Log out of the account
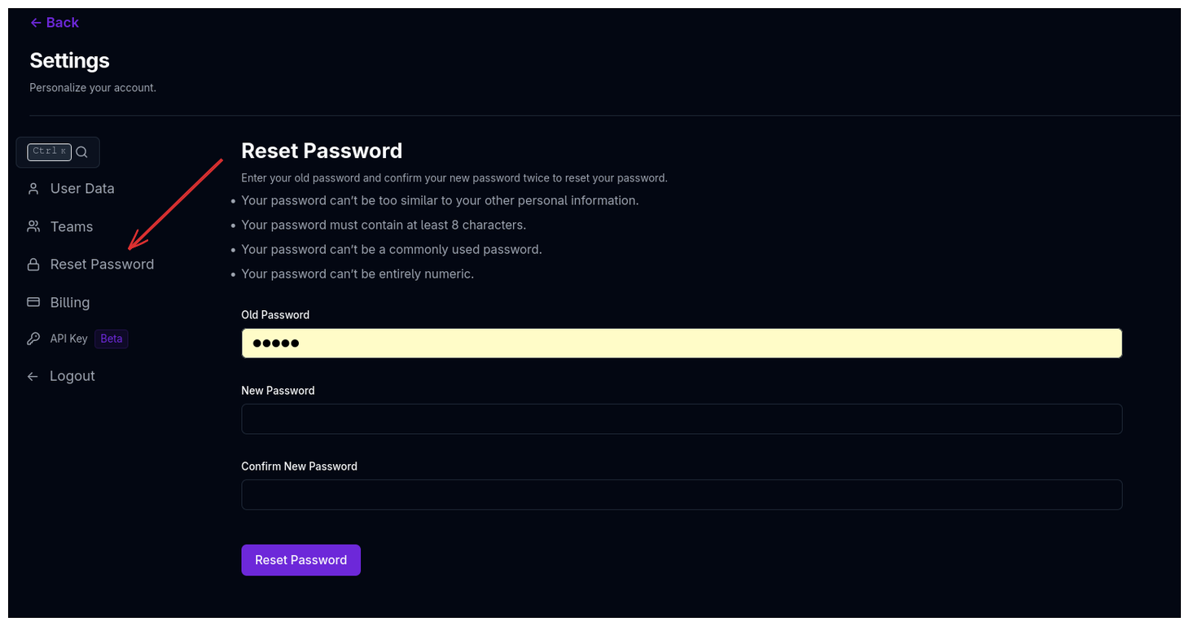The height and width of the screenshot is (626, 1189). pyautogui.click(x=72, y=375)
